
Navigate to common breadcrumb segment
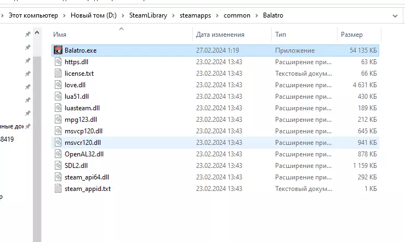click(x=237, y=15)
